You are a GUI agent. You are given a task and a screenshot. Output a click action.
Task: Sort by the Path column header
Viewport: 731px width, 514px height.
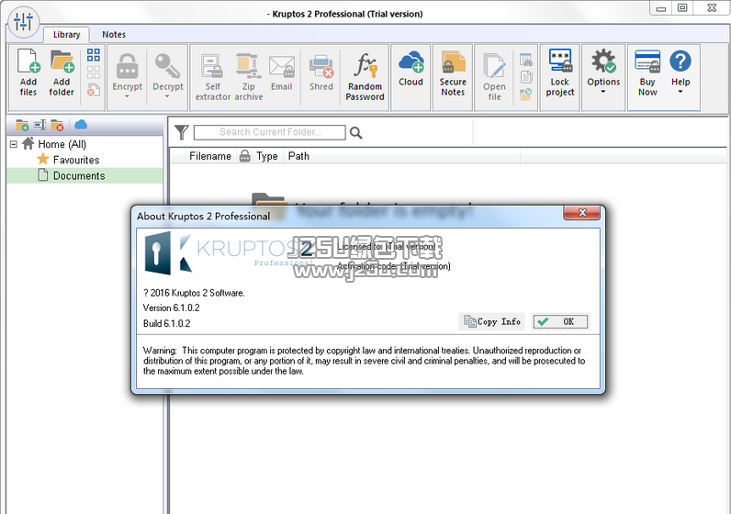(x=298, y=156)
